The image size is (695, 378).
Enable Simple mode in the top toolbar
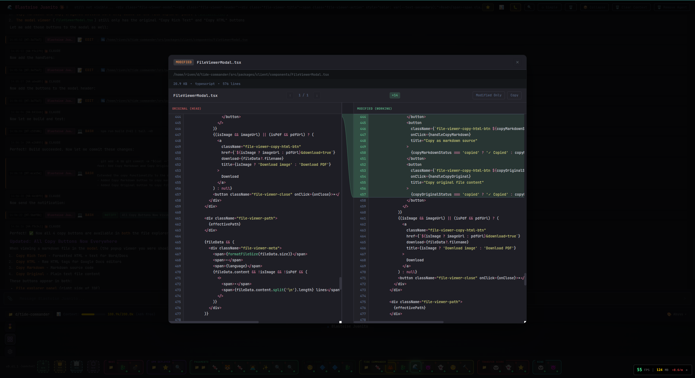(x=549, y=7)
